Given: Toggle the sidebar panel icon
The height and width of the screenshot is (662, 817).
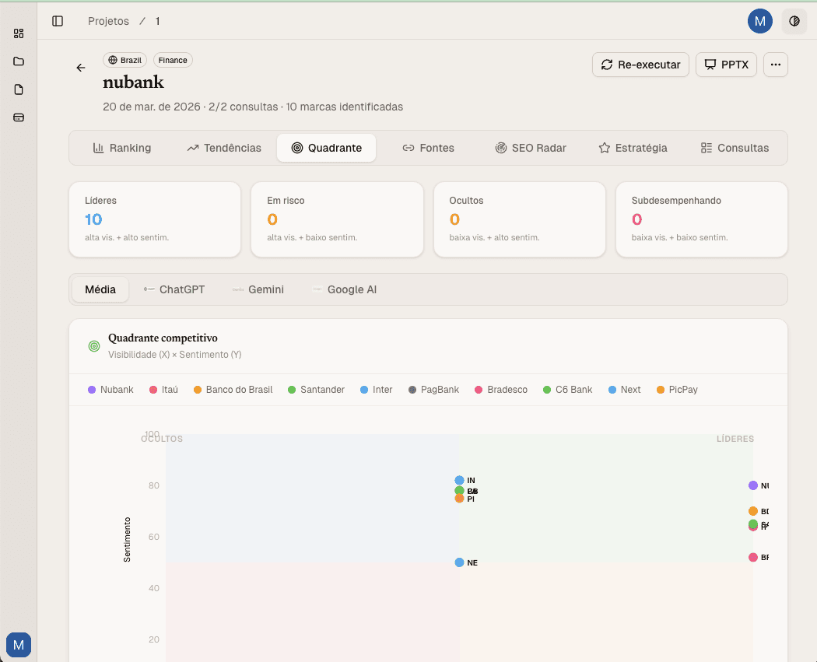Looking at the screenshot, I should coord(58,21).
